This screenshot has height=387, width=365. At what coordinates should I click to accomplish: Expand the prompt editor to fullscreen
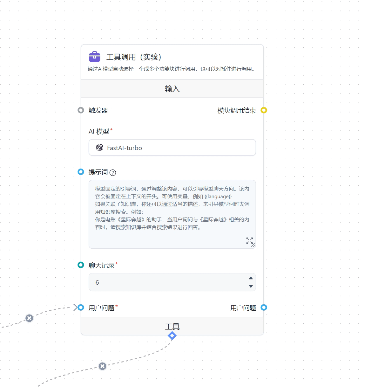(249, 240)
